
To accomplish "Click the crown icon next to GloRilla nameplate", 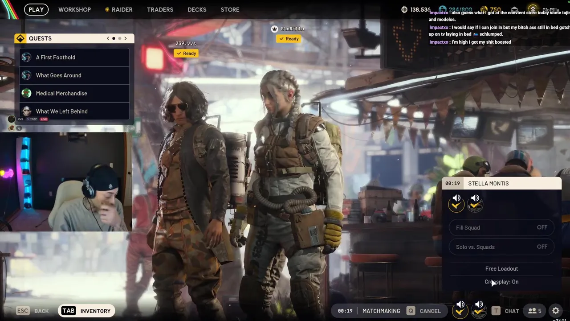I will tap(274, 29).
